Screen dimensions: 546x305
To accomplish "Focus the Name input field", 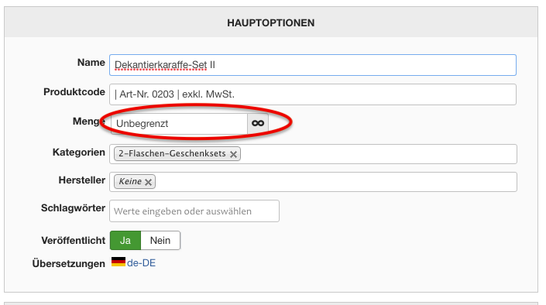I will point(313,65).
